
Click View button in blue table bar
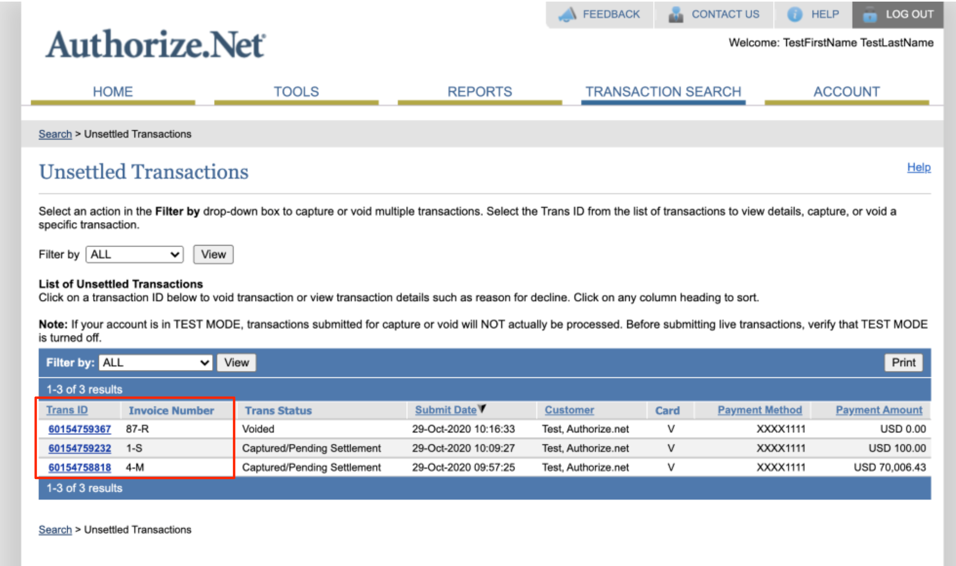[x=236, y=363]
